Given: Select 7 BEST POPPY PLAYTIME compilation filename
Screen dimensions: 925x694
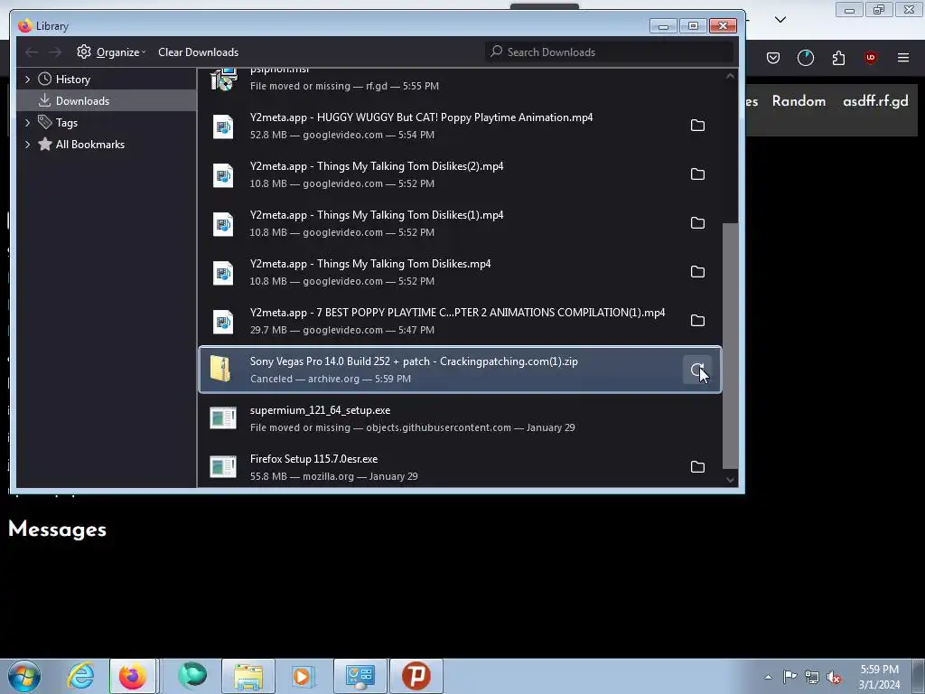Looking at the screenshot, I should (x=457, y=313).
